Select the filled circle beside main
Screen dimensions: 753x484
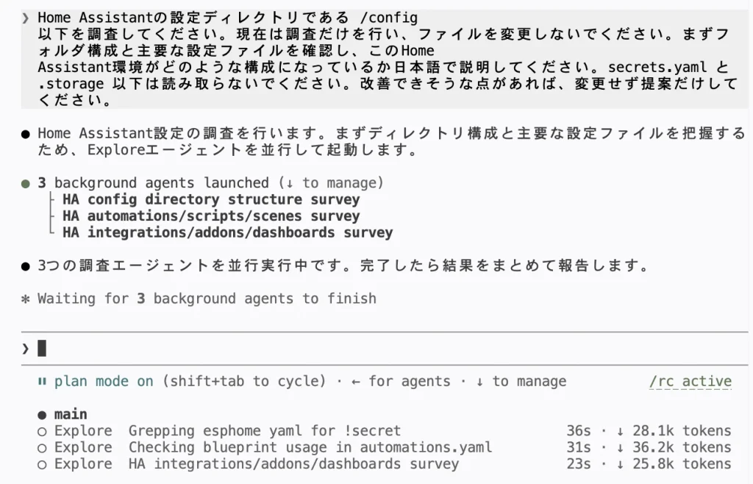(x=42, y=415)
